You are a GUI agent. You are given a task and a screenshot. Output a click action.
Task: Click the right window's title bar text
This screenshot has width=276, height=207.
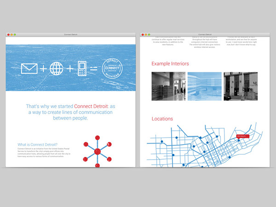pyautogui.click(x=205, y=34)
